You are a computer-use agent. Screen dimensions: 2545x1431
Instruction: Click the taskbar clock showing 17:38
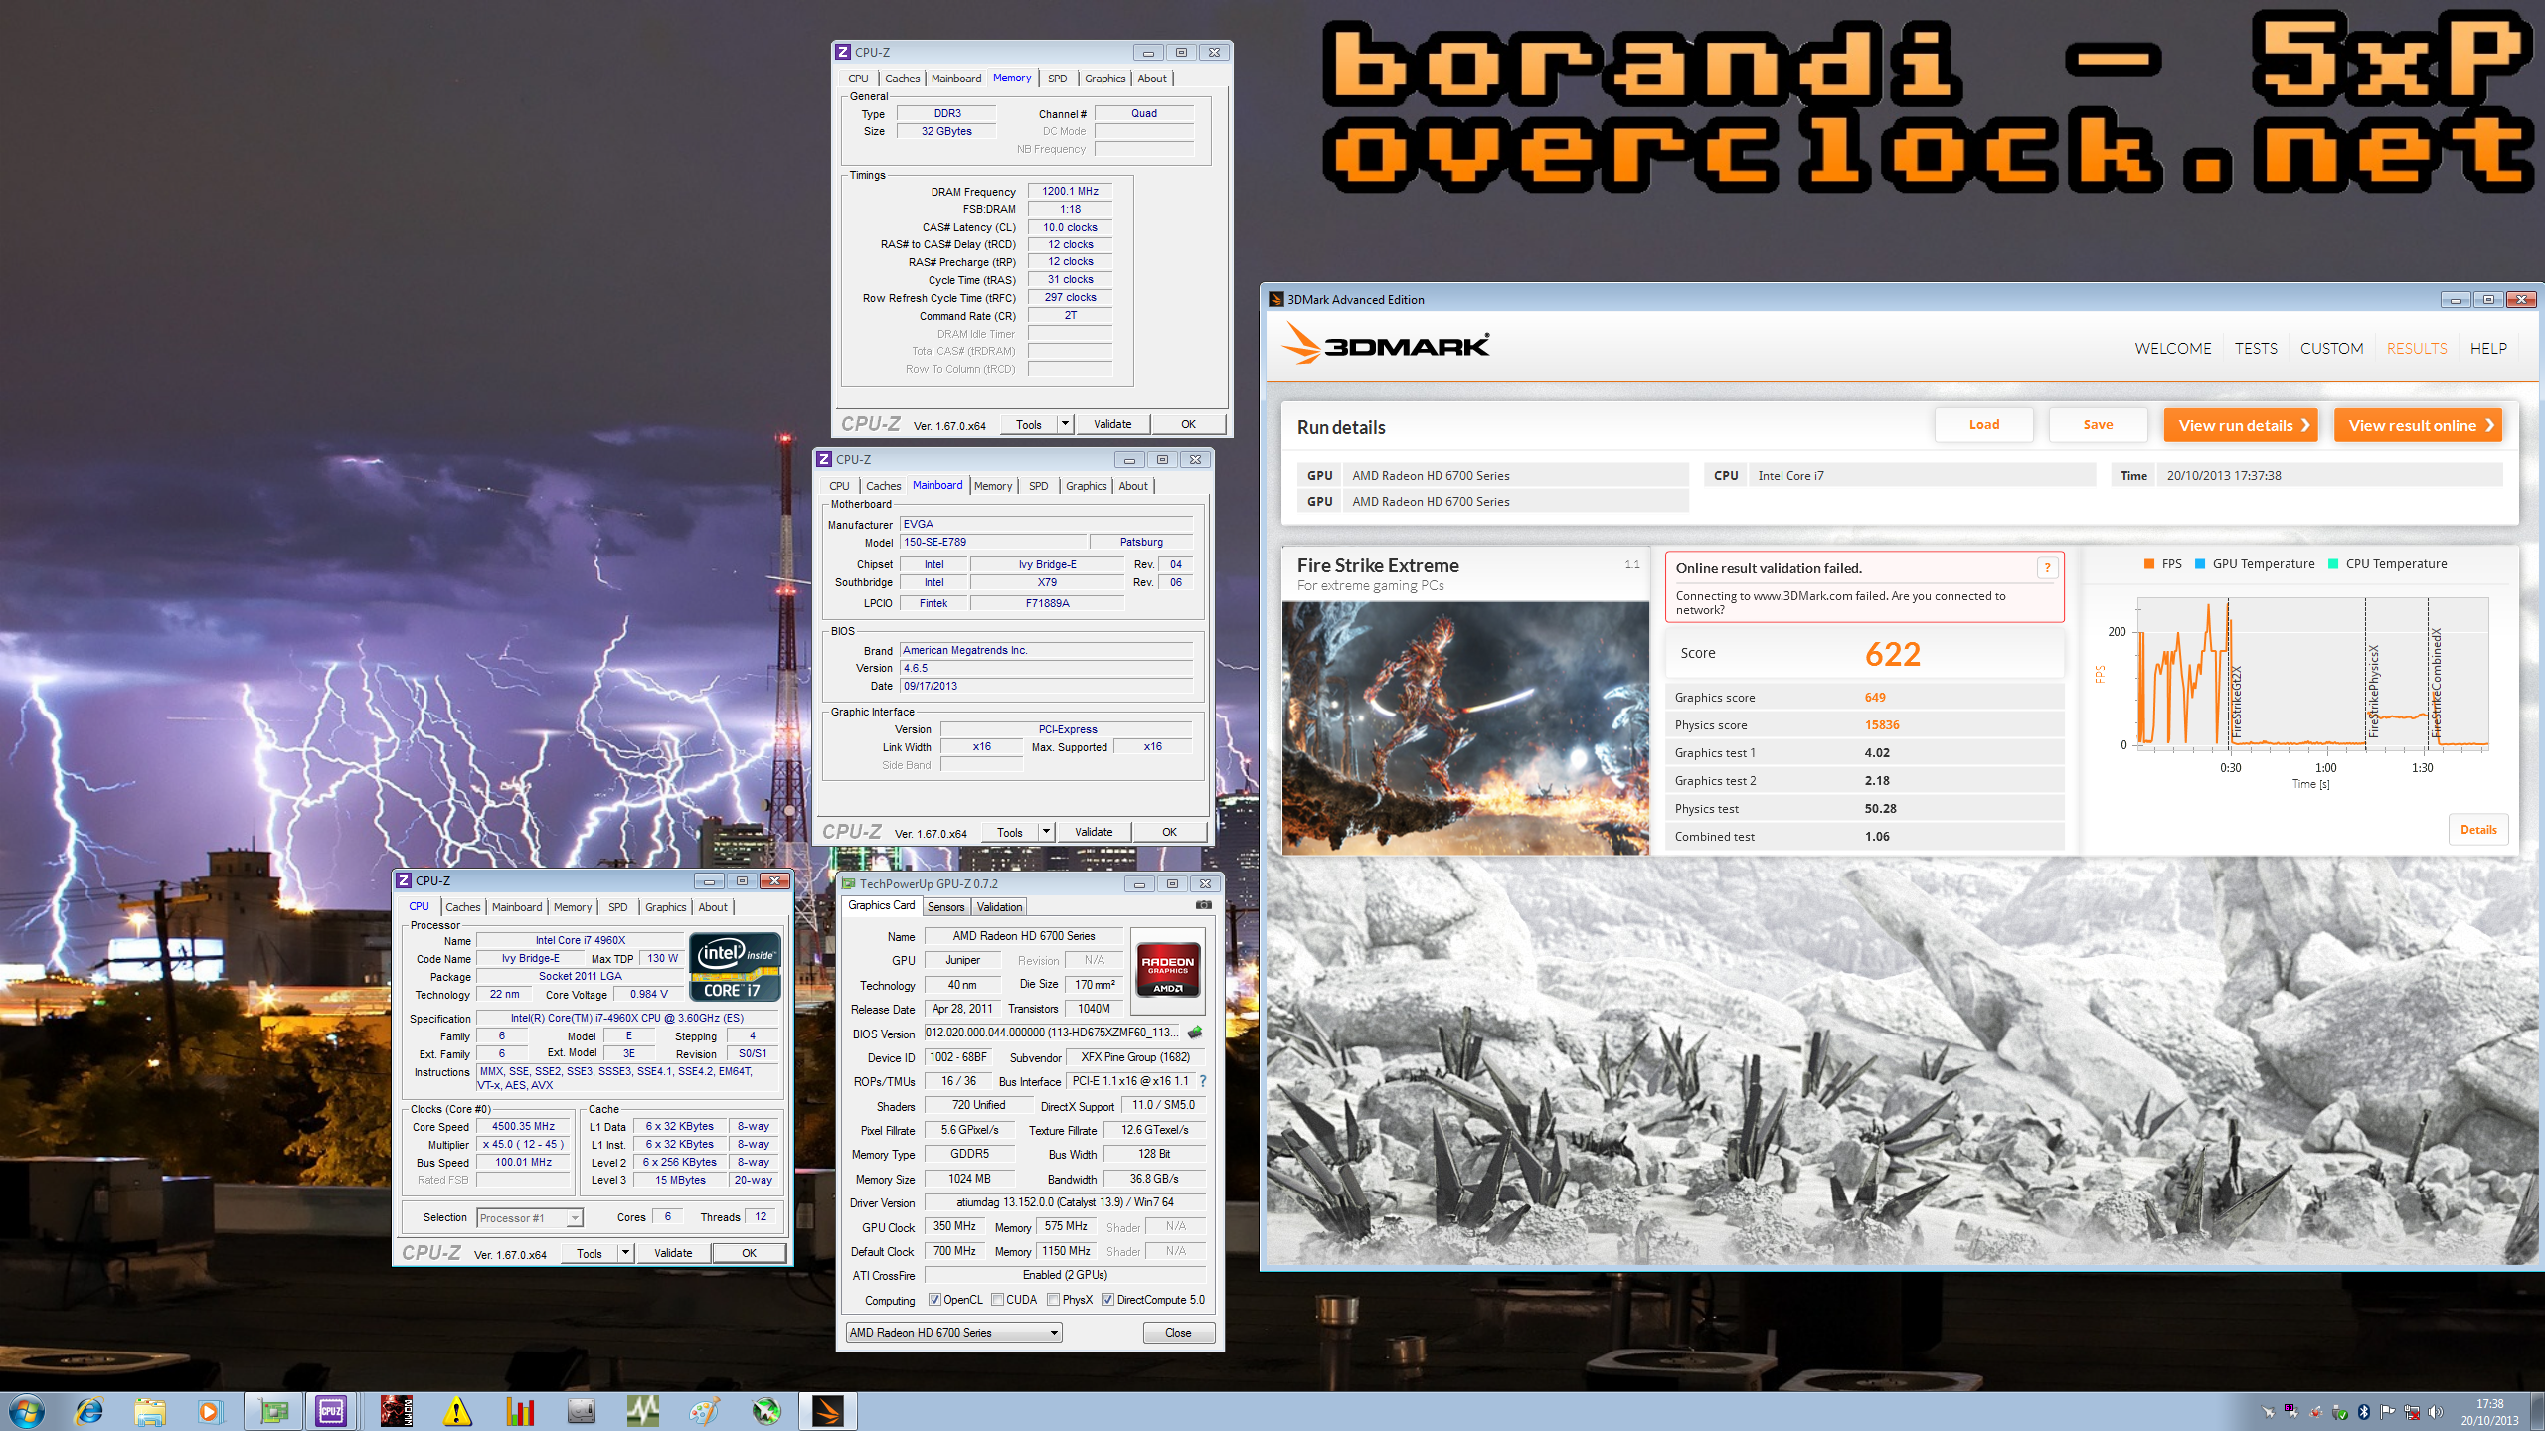2489,1412
